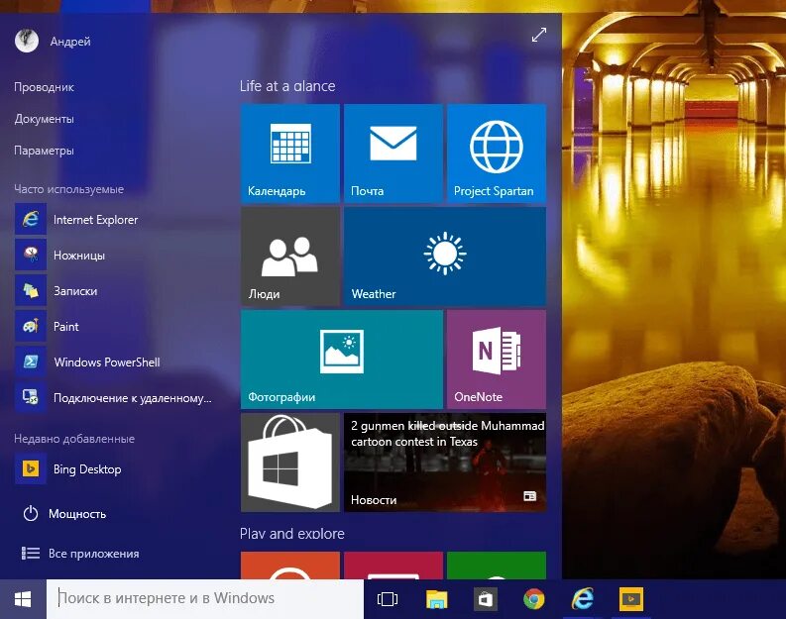Launch the OneNote tile
The width and height of the screenshot is (786, 619).
497,360
